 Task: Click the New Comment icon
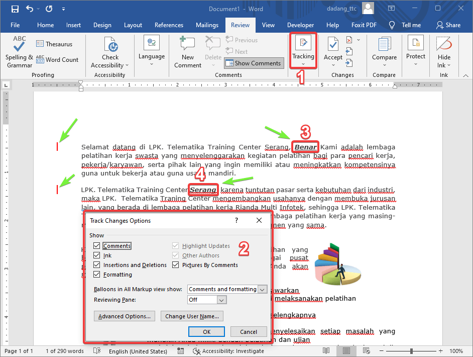tap(188, 46)
